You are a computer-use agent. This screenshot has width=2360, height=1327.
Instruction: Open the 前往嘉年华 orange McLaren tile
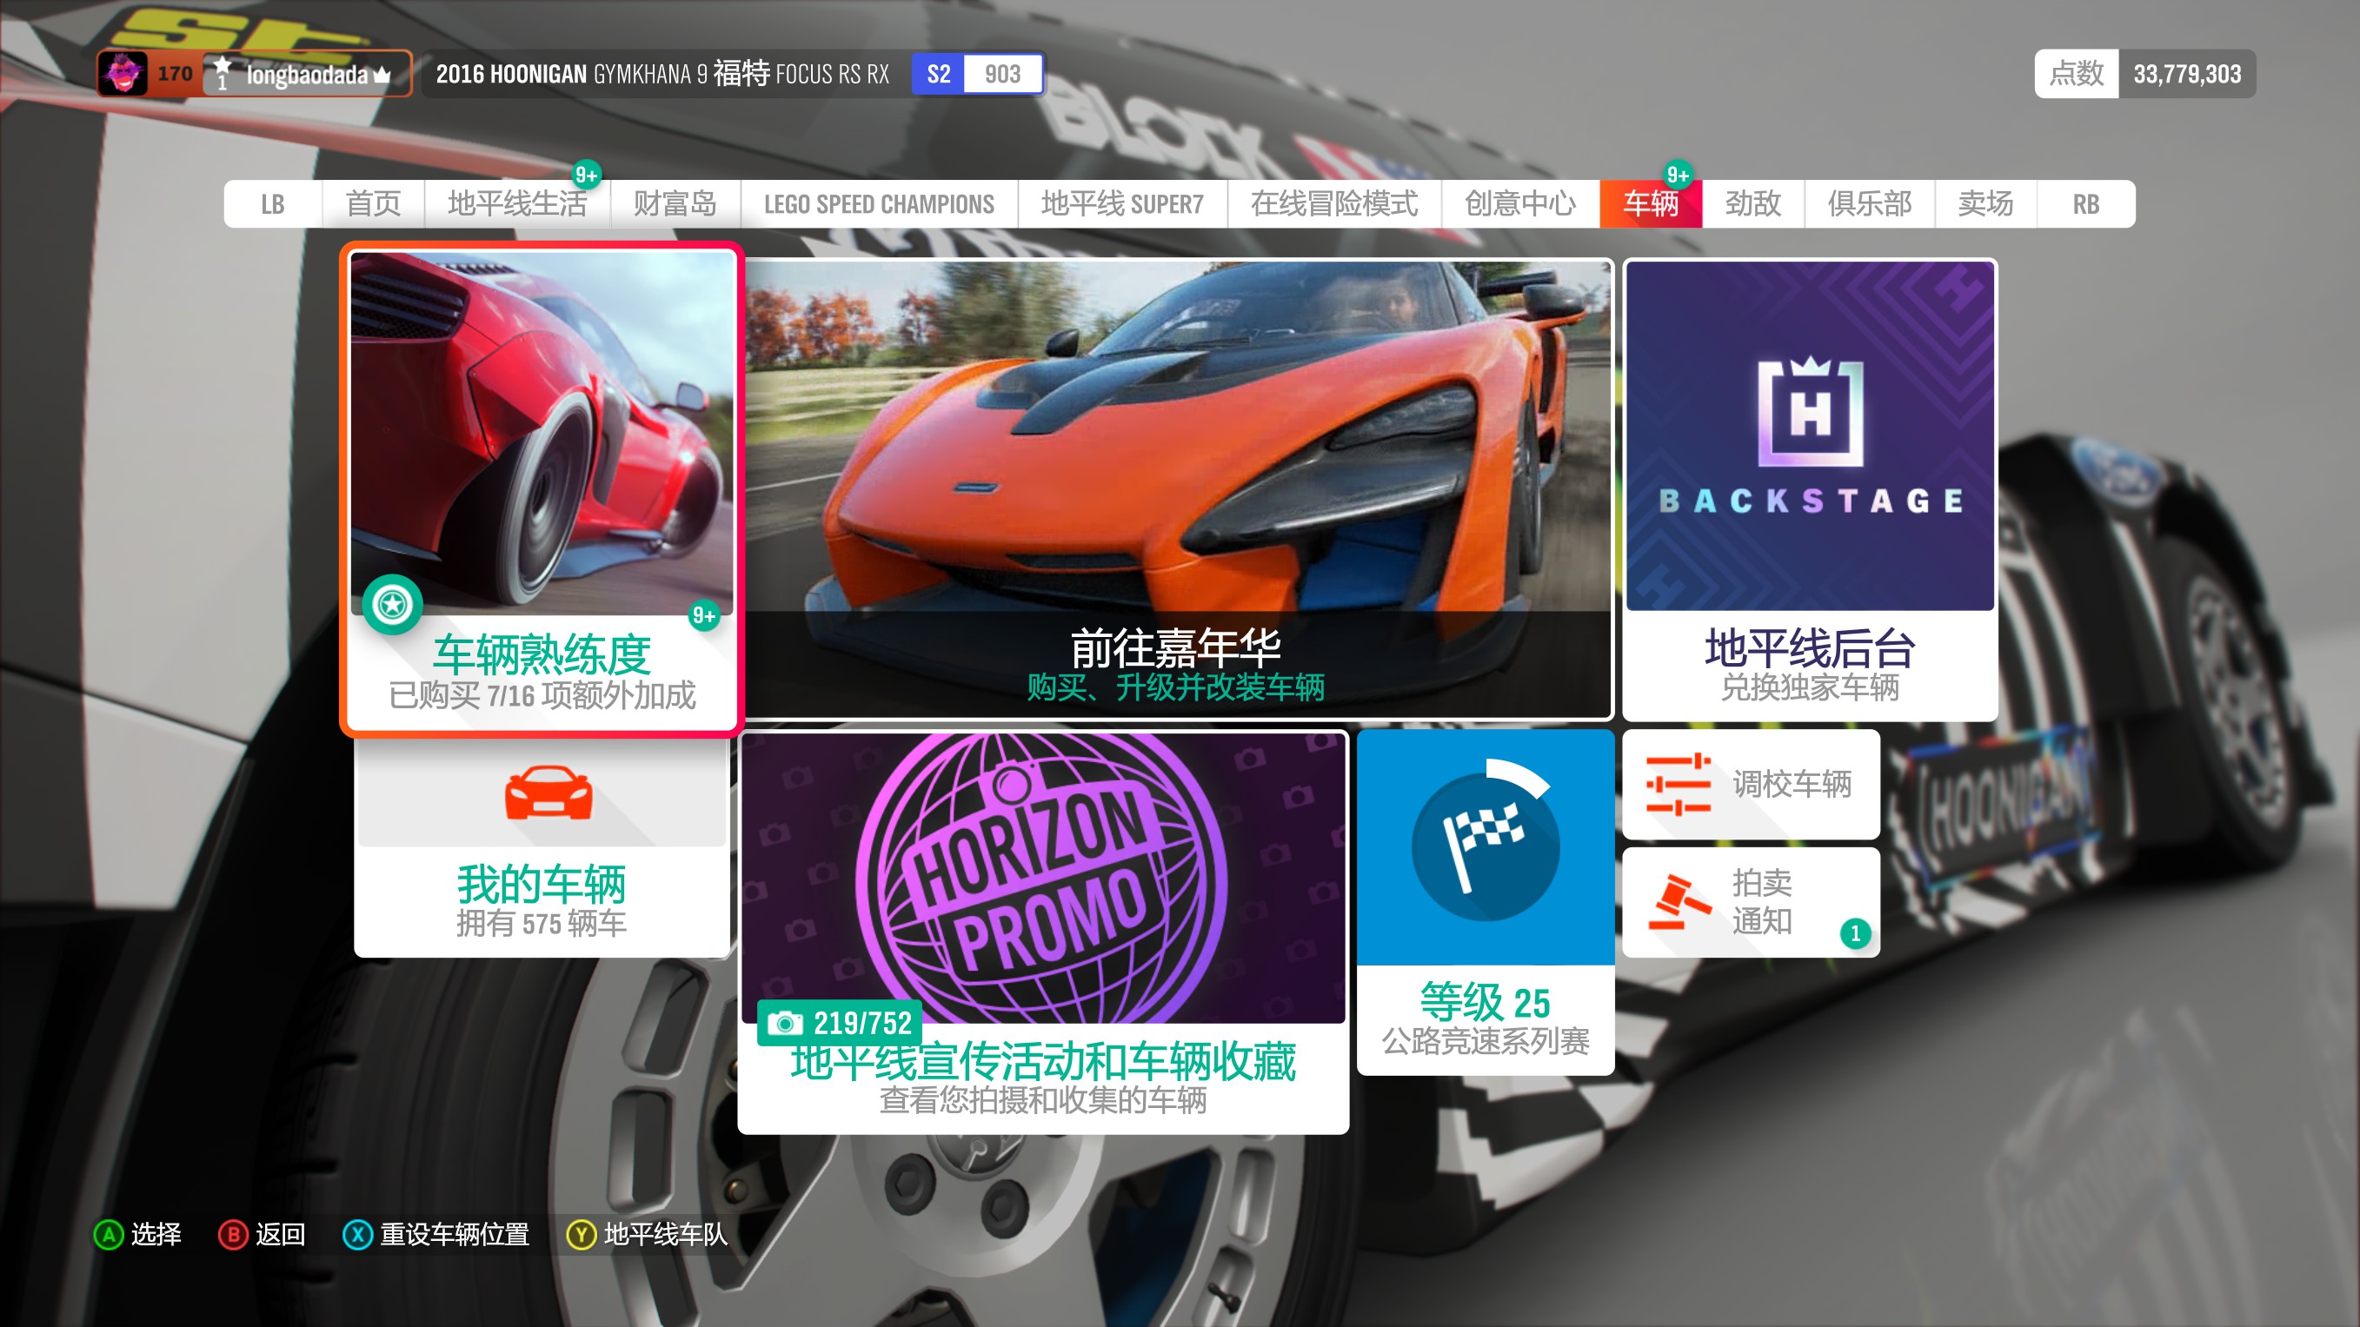pyautogui.click(x=1176, y=486)
